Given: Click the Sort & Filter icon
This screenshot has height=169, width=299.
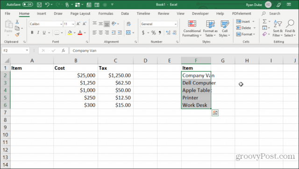Looking at the screenshot, I should tap(278, 29).
